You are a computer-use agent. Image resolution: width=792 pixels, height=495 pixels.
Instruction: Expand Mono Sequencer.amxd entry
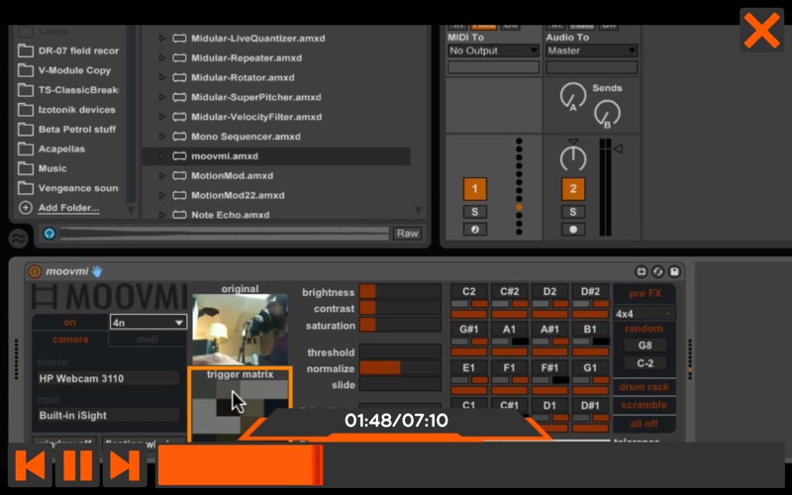point(162,137)
